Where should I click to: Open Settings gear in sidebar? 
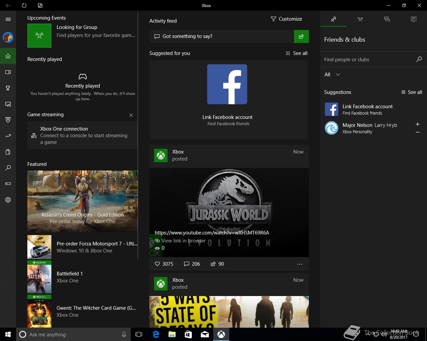pyautogui.click(x=8, y=200)
